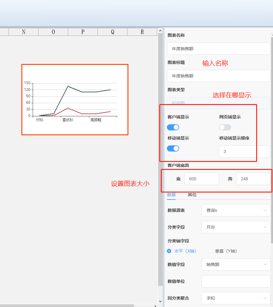Click the 图表名称 input field
This screenshot has height=307, width=273.
click(x=219, y=49)
